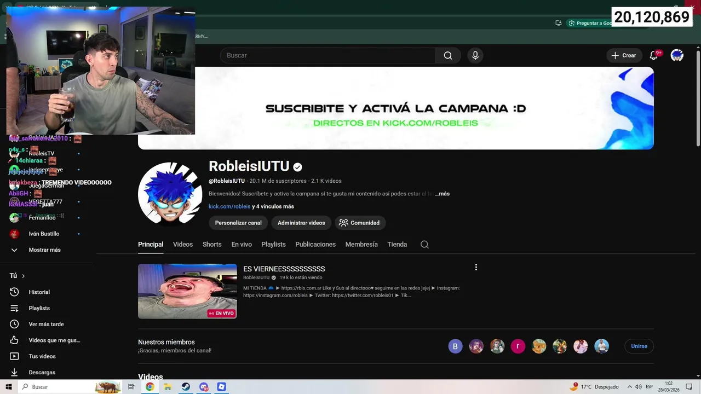Open the Windows Start menu
Screen dimensions: 701x394
pos(9,387)
